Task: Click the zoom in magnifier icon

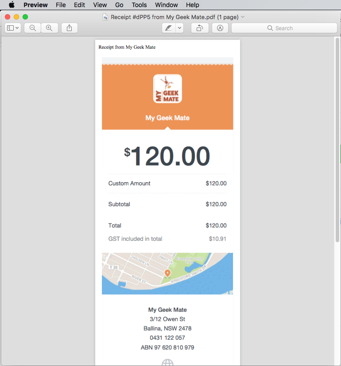Action: tap(50, 28)
